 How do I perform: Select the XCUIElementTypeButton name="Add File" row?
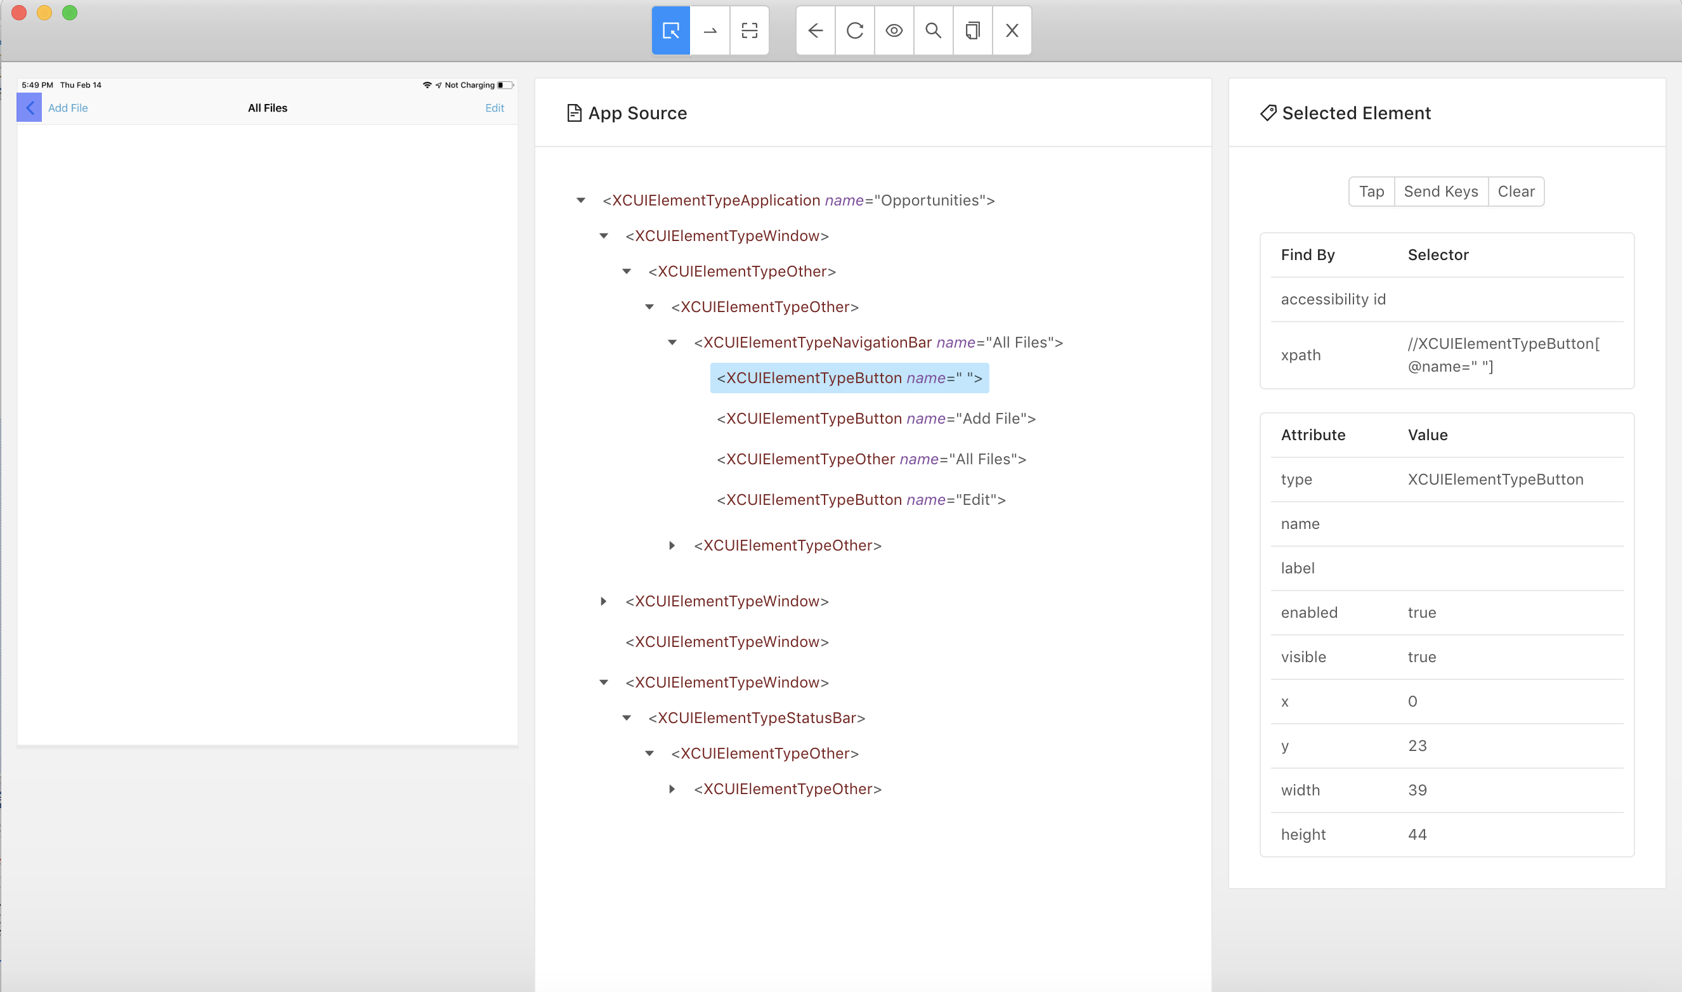pos(876,419)
